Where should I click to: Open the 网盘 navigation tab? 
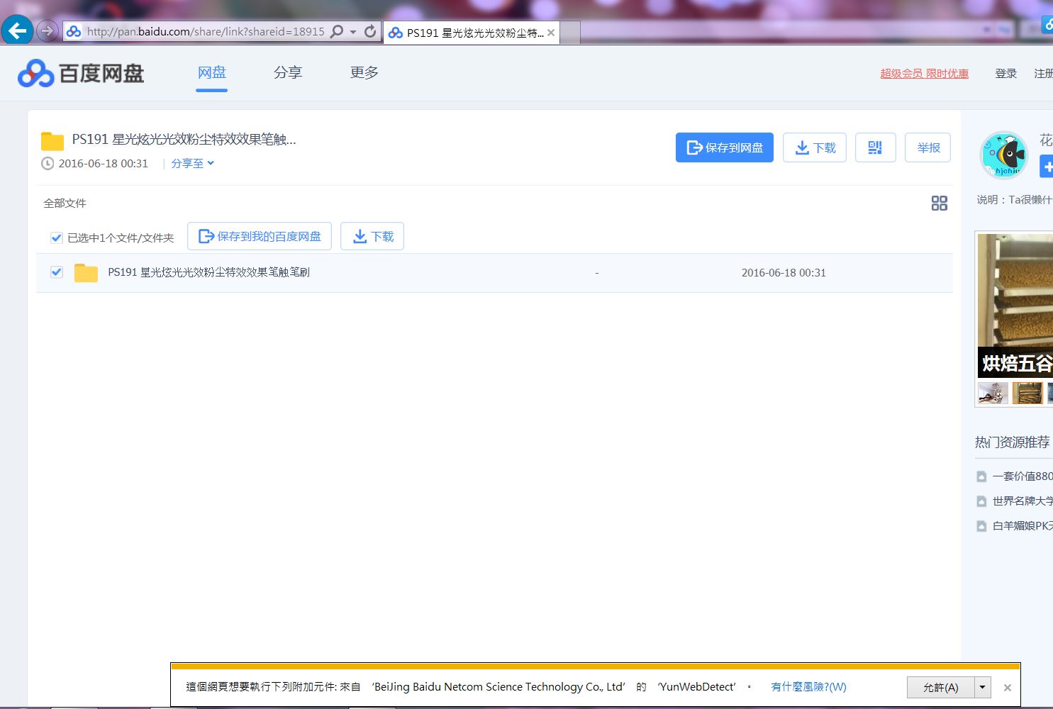[211, 72]
